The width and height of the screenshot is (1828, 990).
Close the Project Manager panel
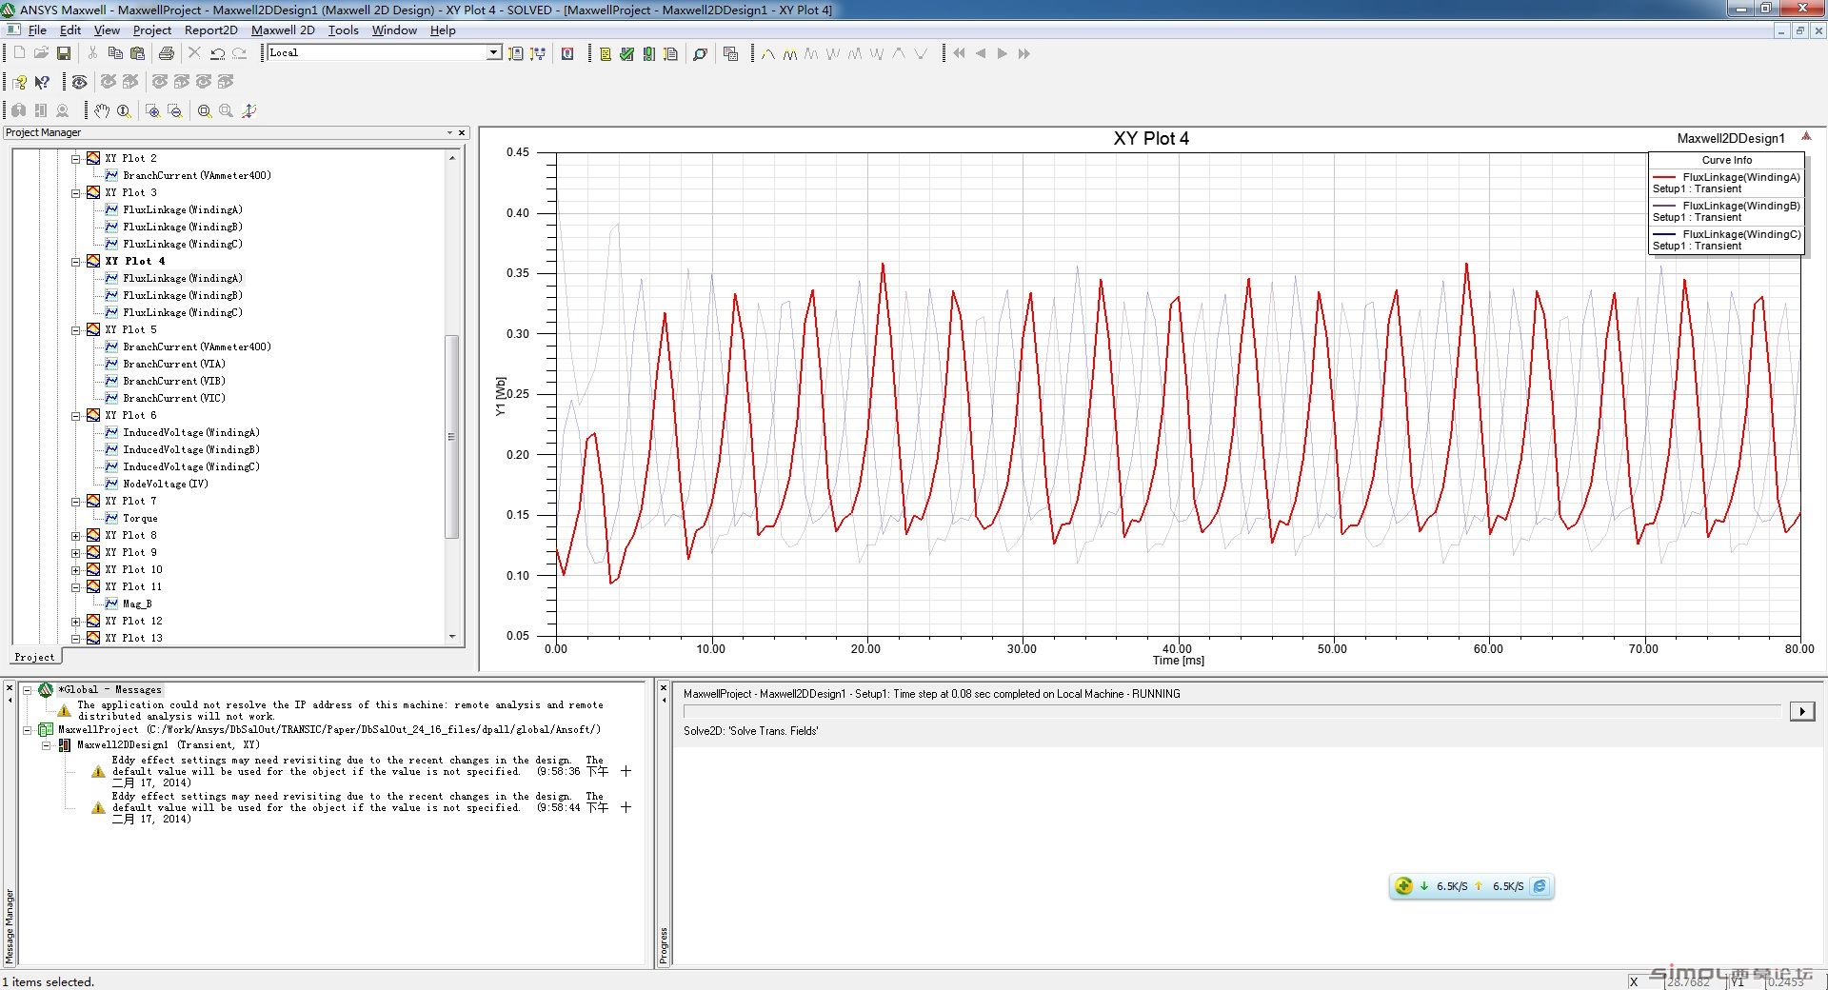(462, 133)
